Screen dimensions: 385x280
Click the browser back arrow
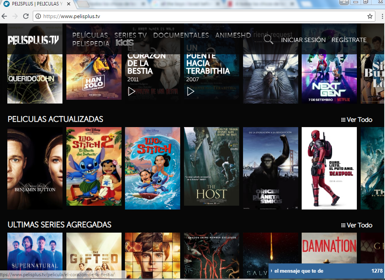tap(4, 17)
